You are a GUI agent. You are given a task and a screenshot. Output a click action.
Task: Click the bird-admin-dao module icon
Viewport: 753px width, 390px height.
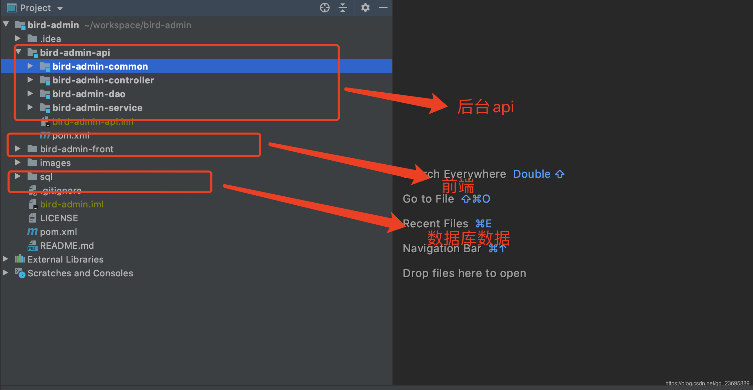point(45,94)
